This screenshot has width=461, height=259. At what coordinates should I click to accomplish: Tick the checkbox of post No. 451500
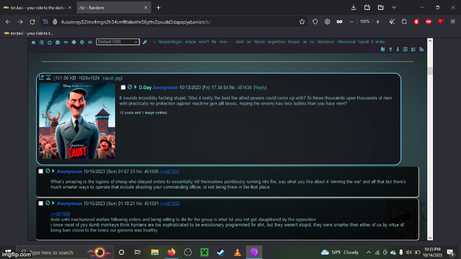pos(41,171)
